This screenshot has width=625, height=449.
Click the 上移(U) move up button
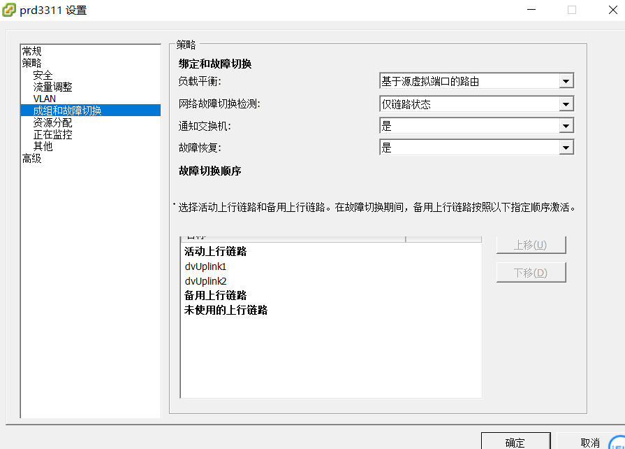point(531,245)
